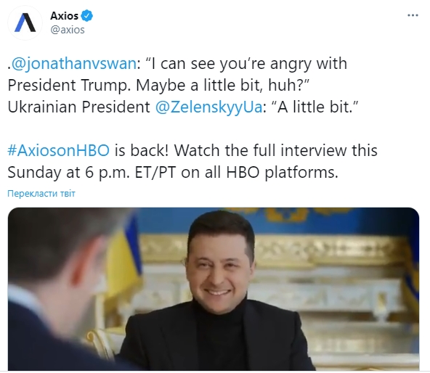Click the gold ornate wall in the video
The image size is (430, 373).
(329, 251)
